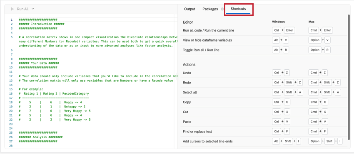Place cursor on the Introduction comment line
This screenshot has height=154, width=354.
(42, 24)
